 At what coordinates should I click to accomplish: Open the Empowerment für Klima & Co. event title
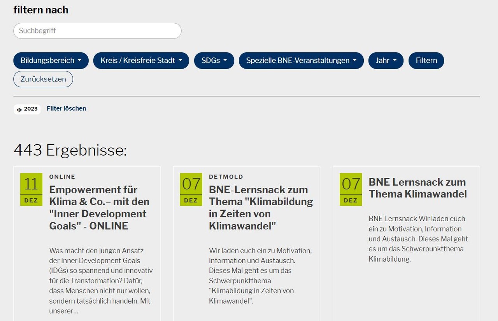99,208
